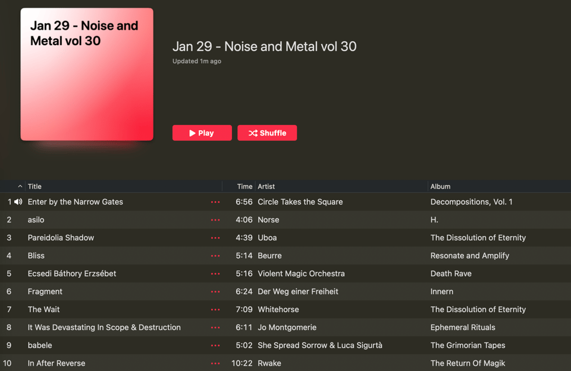Open more options for The Wait
This screenshot has width=571, height=371.
[x=215, y=310]
